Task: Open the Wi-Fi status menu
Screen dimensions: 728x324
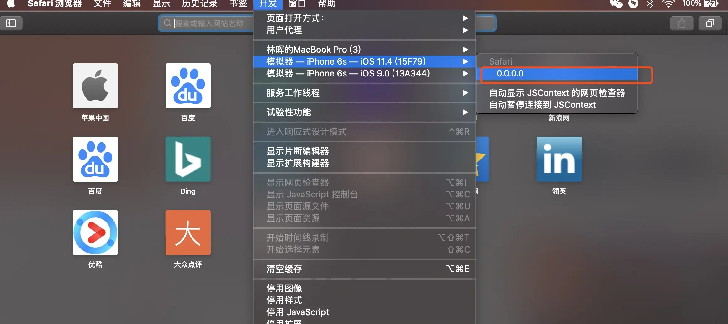Action: tap(668, 4)
